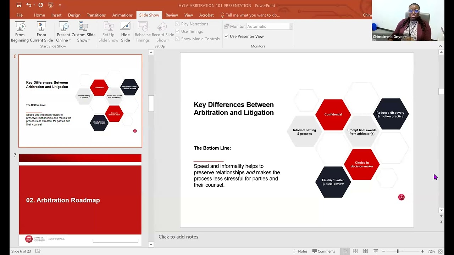Click the Slide 6 of 23 status indicator

(x=21, y=251)
